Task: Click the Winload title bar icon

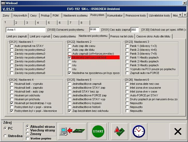Action: 3,2
